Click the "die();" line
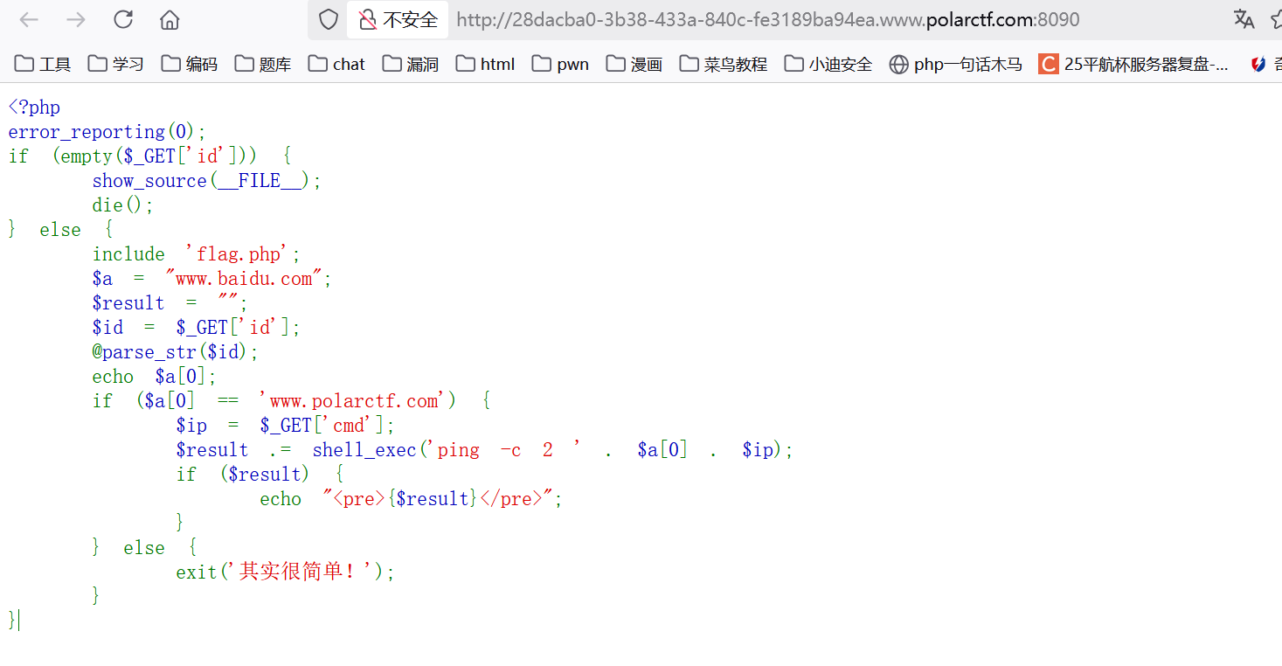 tap(123, 205)
